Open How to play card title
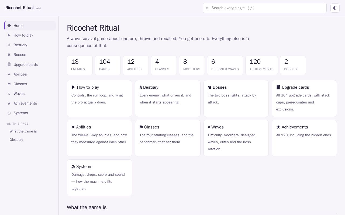 [85, 87]
